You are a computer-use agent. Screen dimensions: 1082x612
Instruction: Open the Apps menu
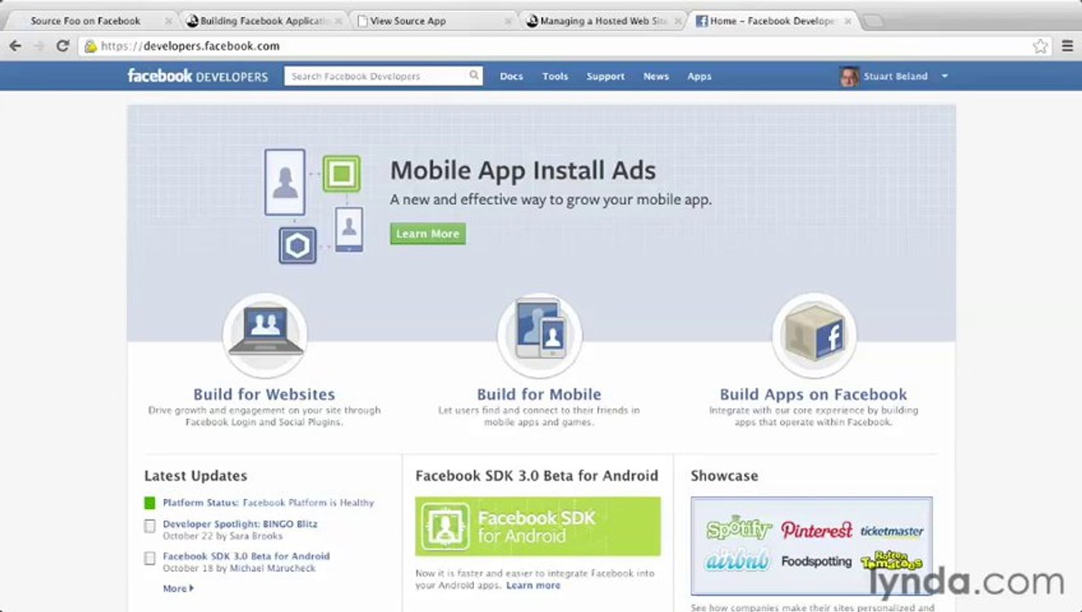(x=699, y=76)
